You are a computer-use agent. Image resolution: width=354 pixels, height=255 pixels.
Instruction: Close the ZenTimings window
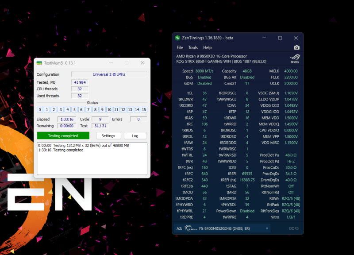[x=296, y=38]
